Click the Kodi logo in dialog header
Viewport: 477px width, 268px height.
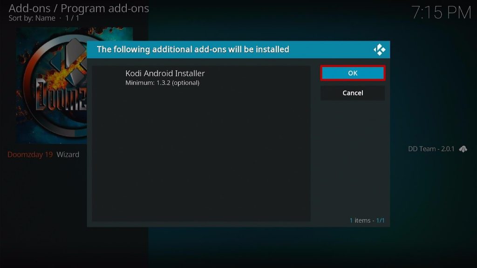[379, 49]
